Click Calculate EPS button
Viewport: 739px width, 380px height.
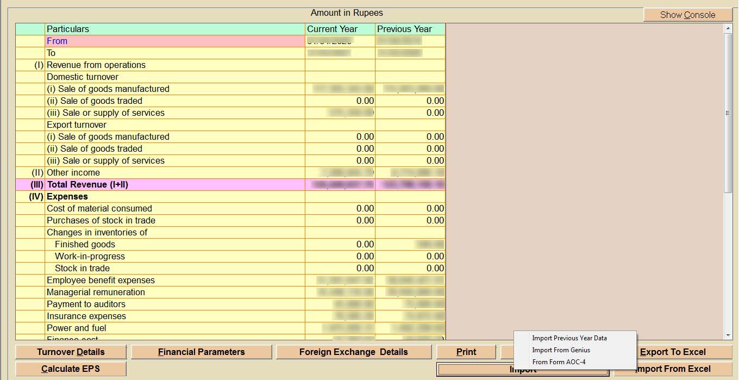pos(71,369)
